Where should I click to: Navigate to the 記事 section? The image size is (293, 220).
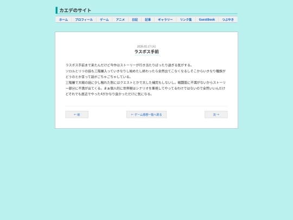click(x=148, y=20)
